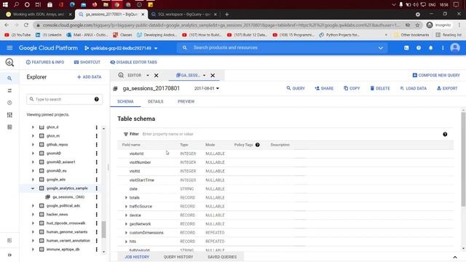
Task: Open the Query History tab
Action: 178,257
